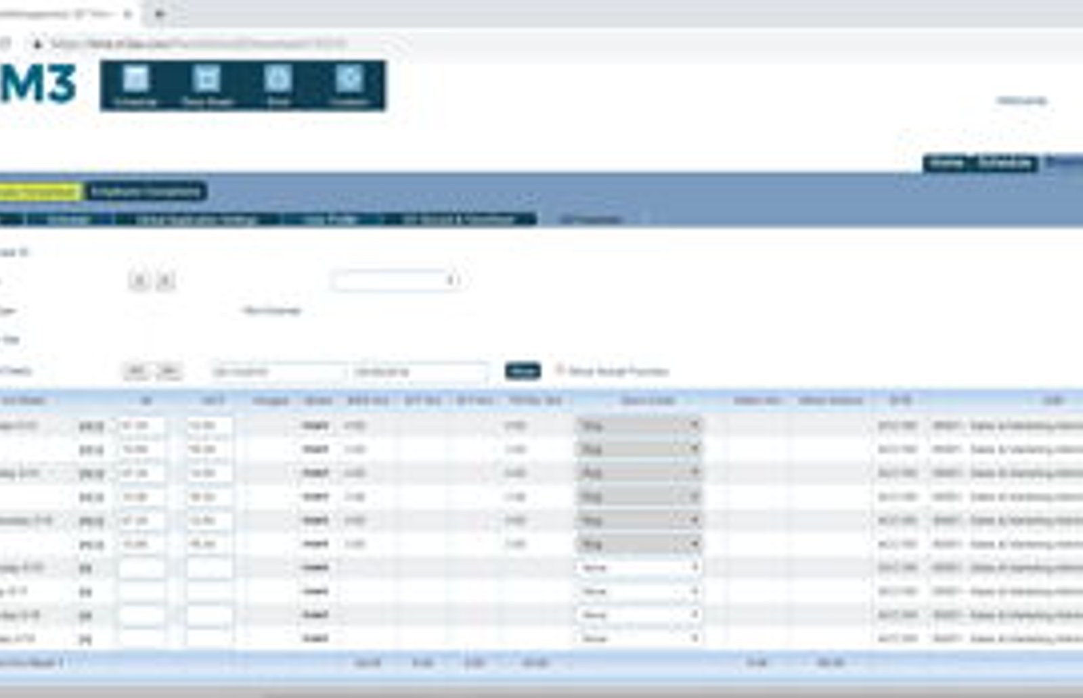Click Out time field of first schedule row
Screen dimensions: 1083x698
(x=210, y=425)
